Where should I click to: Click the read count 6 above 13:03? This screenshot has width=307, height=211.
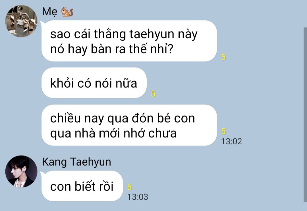(x=129, y=187)
